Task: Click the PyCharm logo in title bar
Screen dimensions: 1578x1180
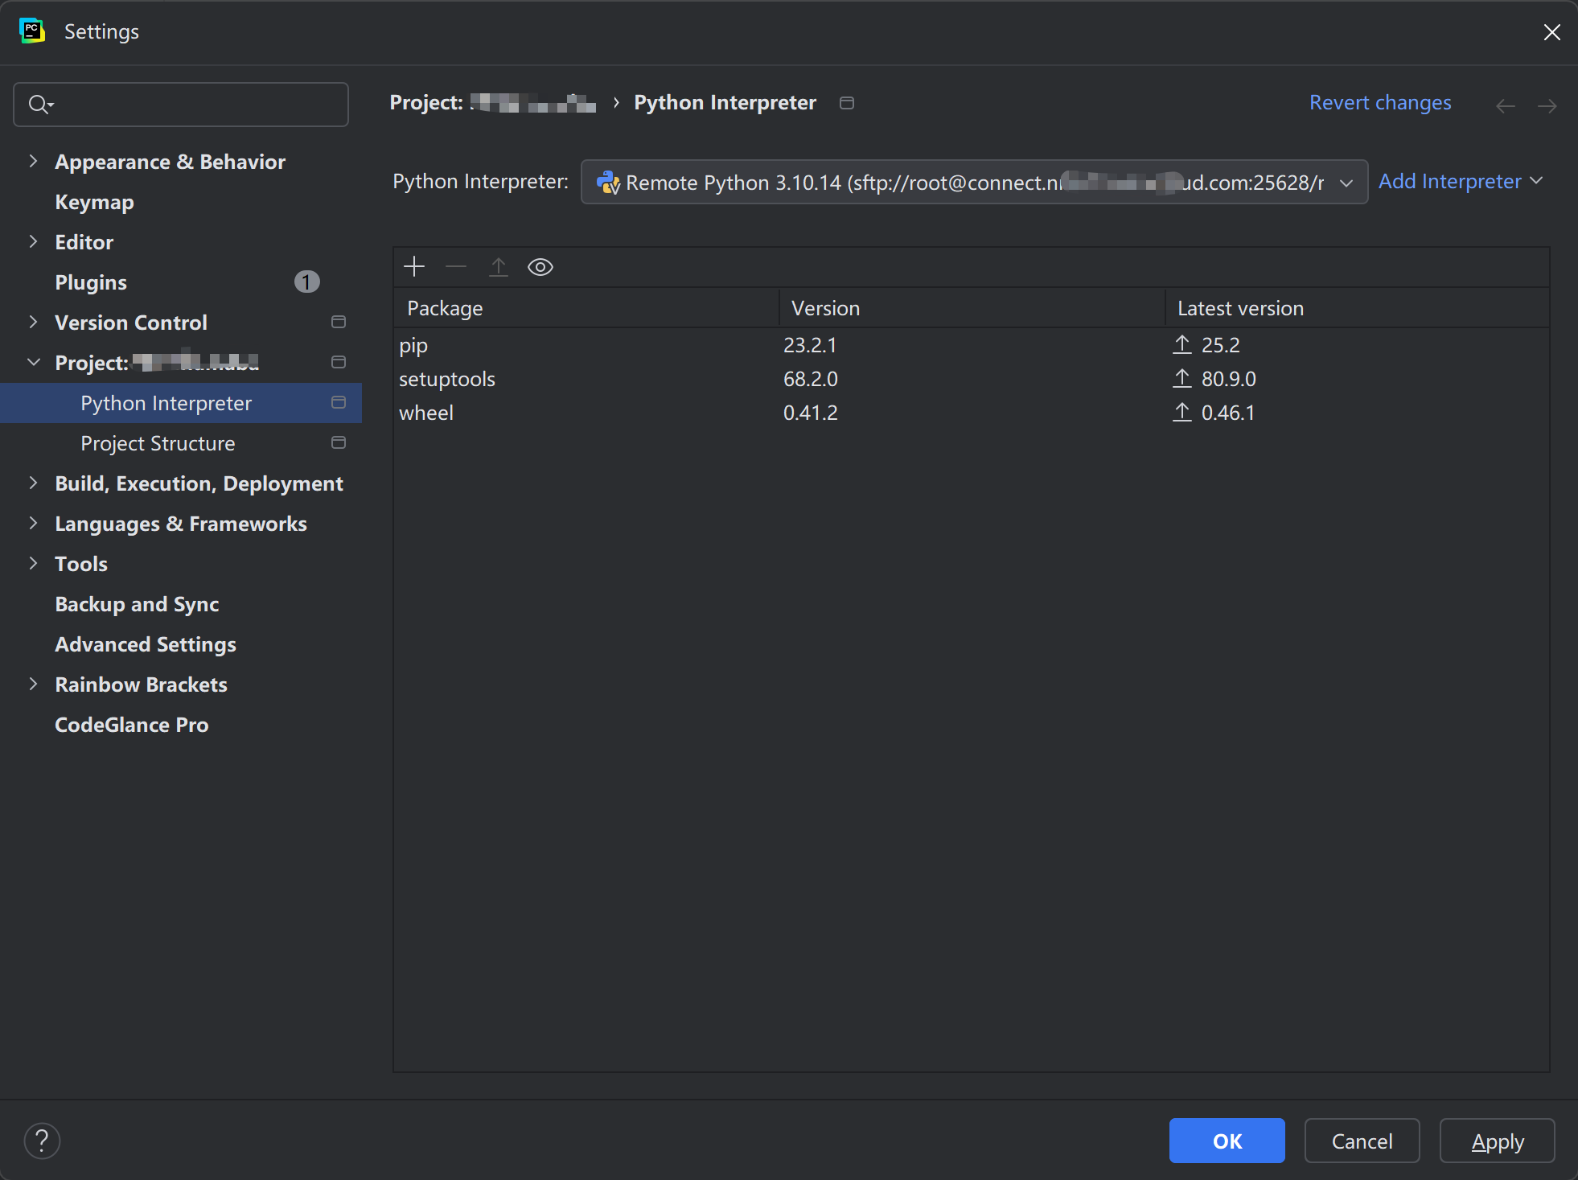Action: coord(31,31)
